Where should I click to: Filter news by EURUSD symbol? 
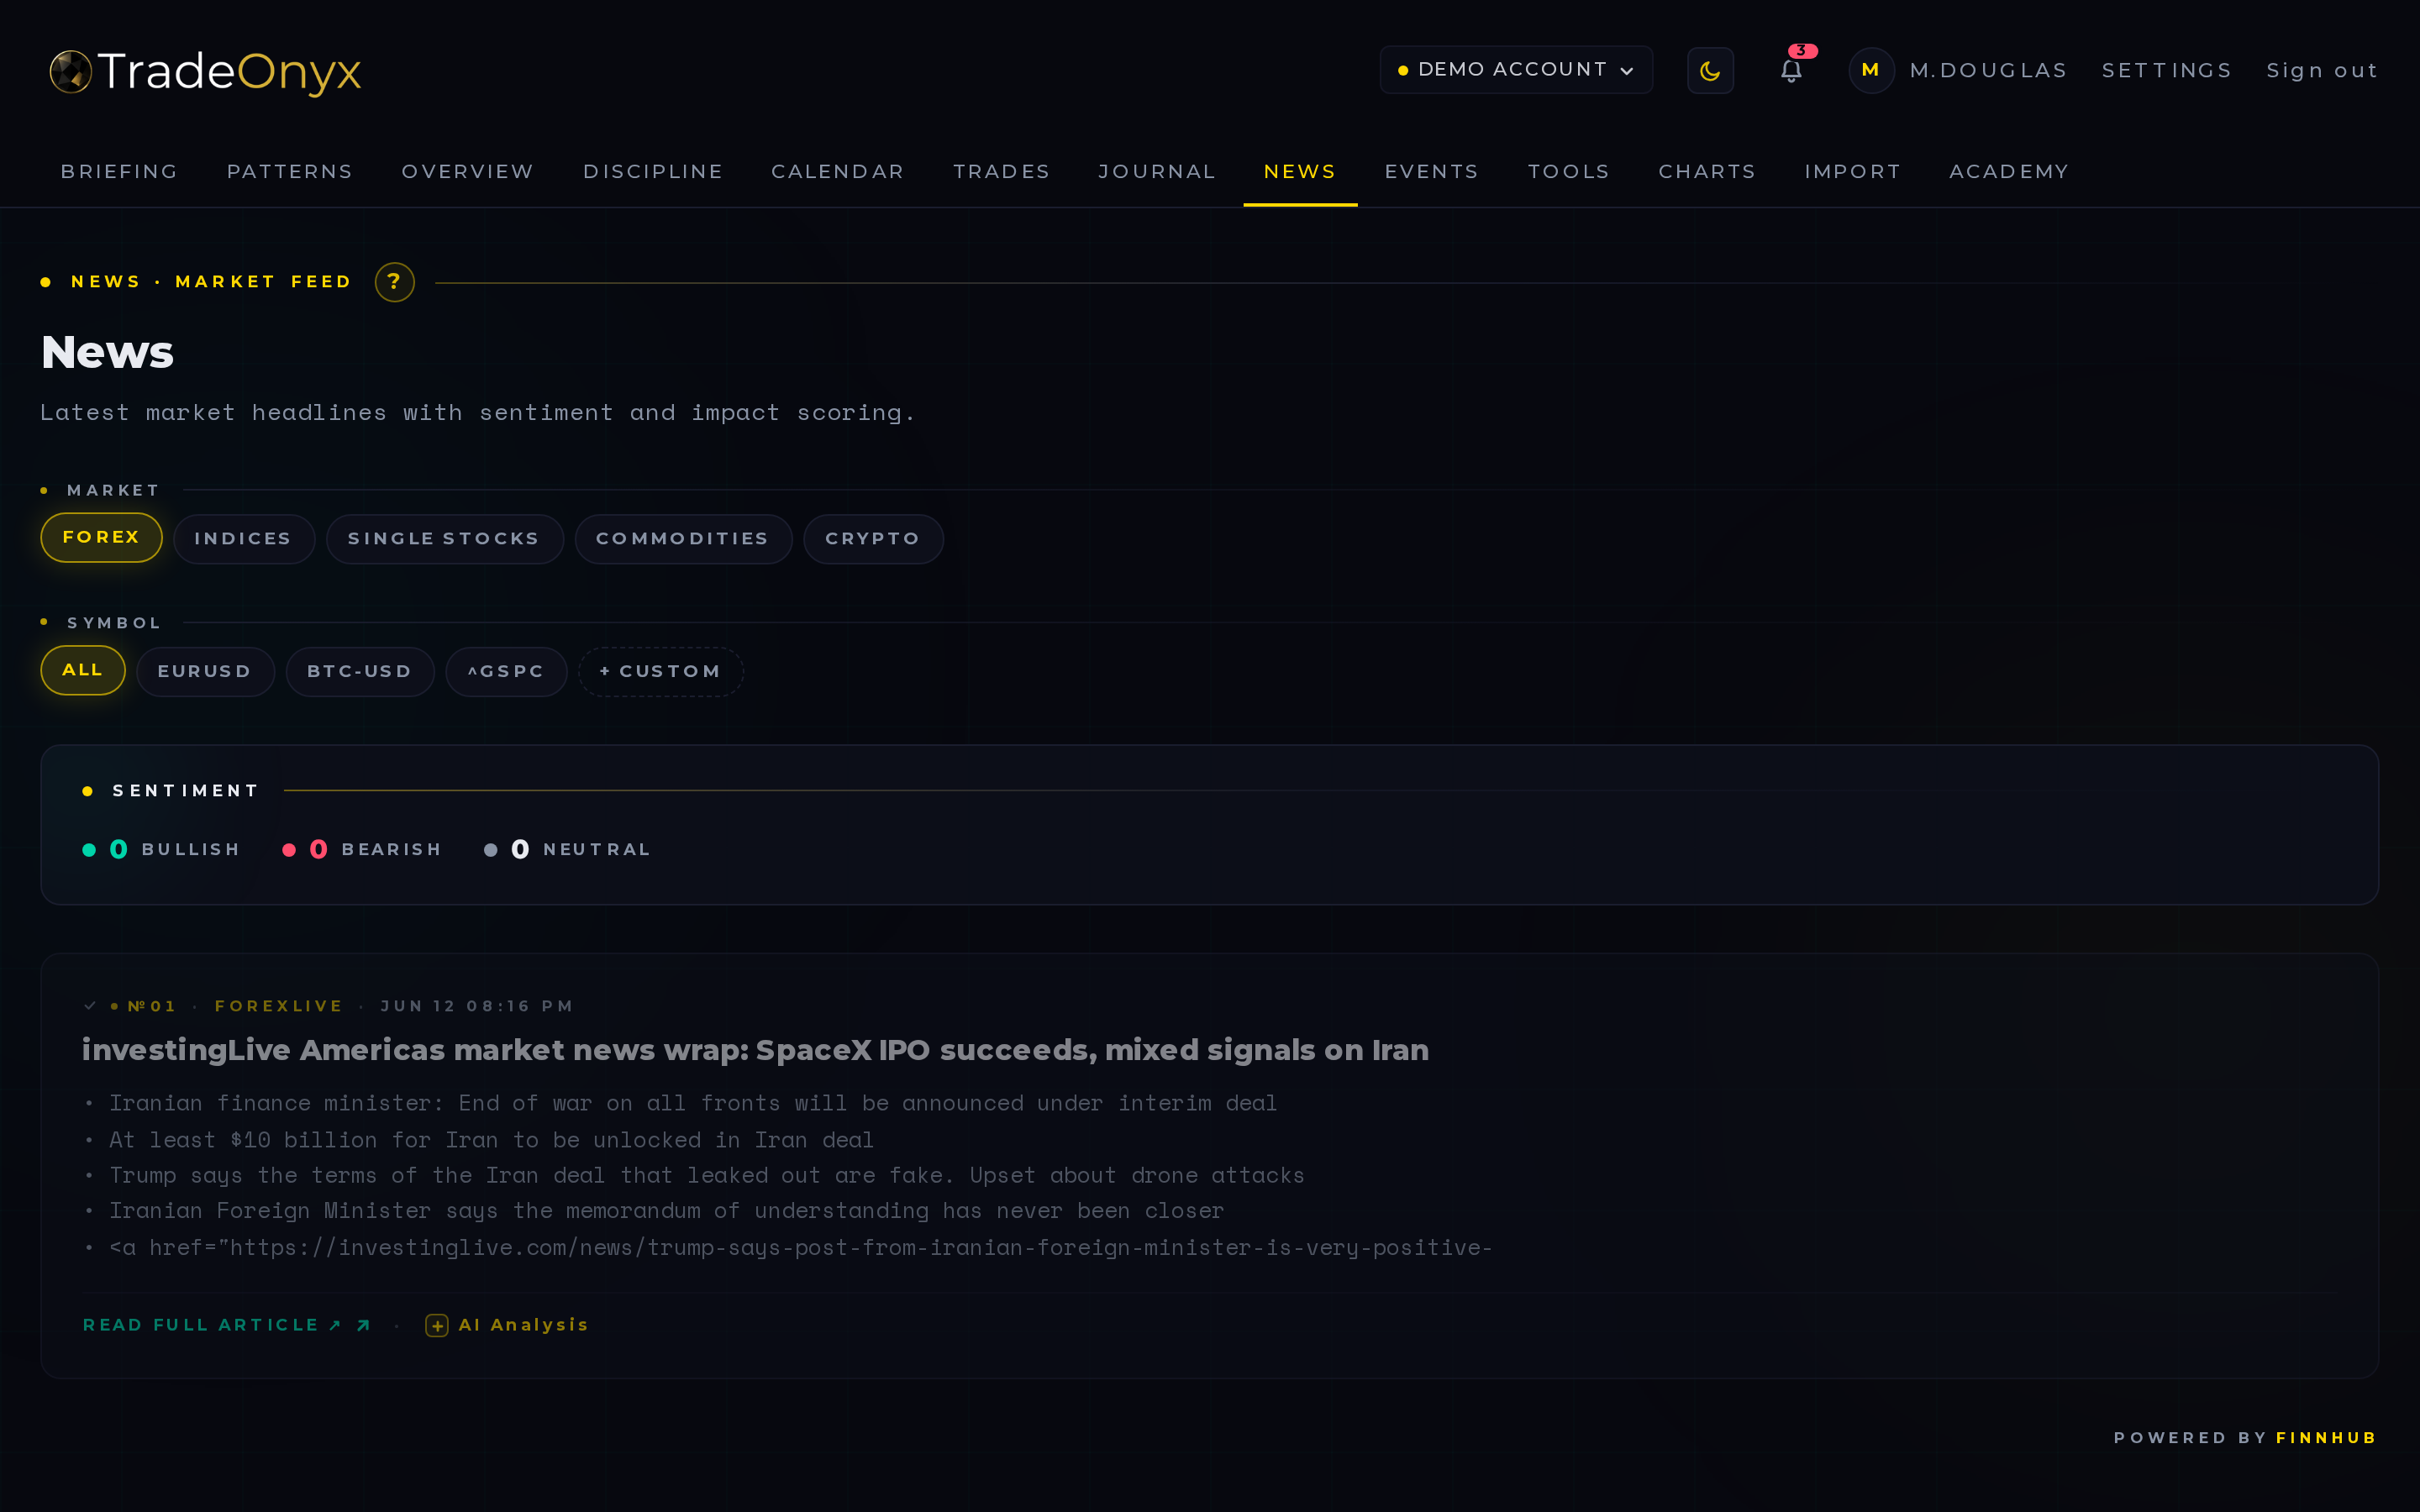[x=205, y=671]
